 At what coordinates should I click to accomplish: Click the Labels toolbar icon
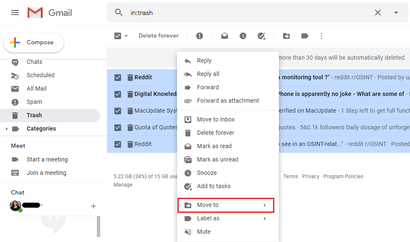click(x=305, y=36)
